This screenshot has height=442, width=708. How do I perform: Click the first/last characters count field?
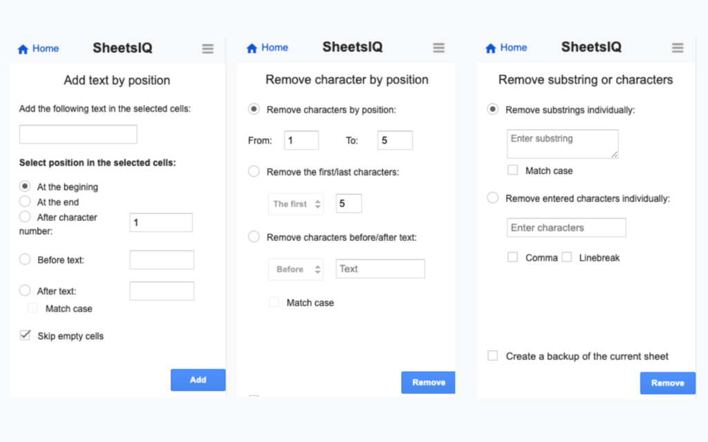coord(348,204)
